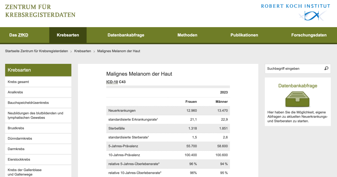Click the Robert Koch Institut logo
This screenshot has width=337, height=177.
[295, 12]
